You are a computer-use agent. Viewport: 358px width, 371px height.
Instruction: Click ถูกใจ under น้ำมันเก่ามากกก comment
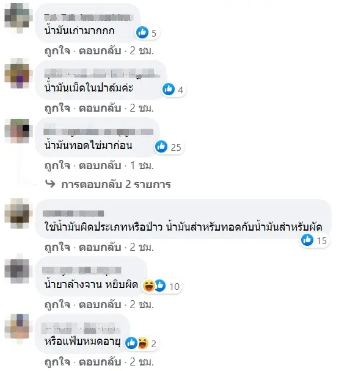(57, 51)
